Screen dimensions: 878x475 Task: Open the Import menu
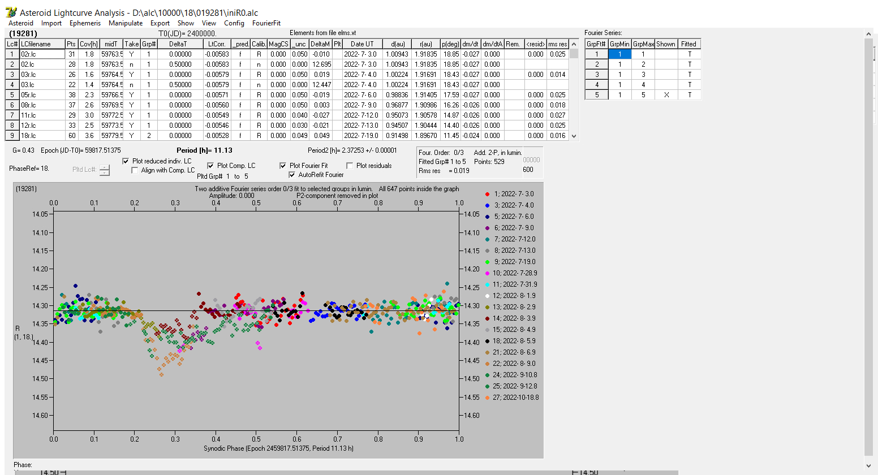pos(51,23)
